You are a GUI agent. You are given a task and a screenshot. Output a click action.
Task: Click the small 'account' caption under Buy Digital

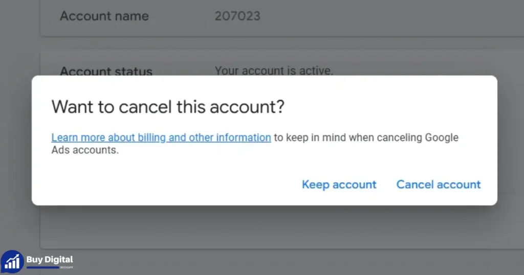pos(67,267)
